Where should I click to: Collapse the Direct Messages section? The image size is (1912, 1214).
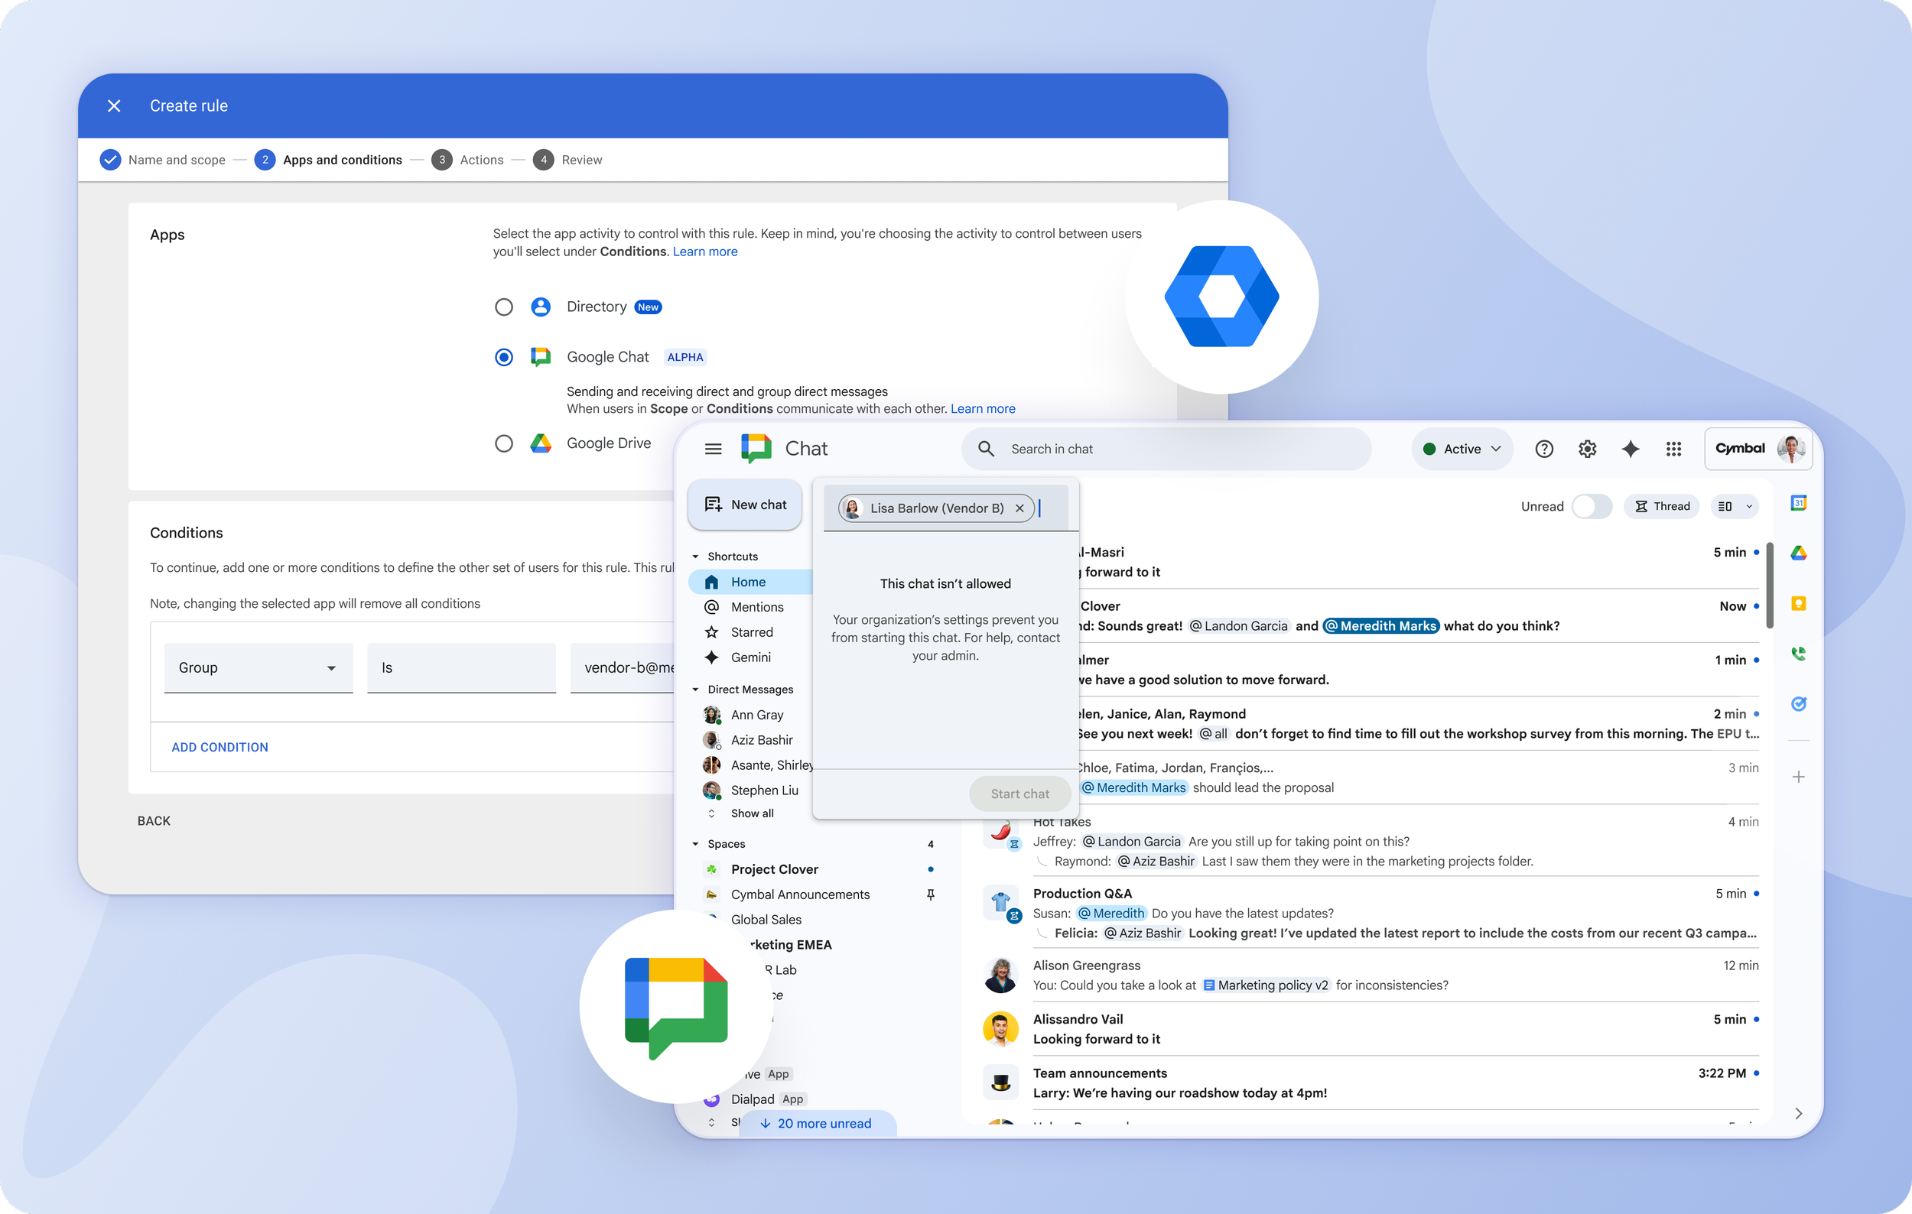[x=695, y=690]
